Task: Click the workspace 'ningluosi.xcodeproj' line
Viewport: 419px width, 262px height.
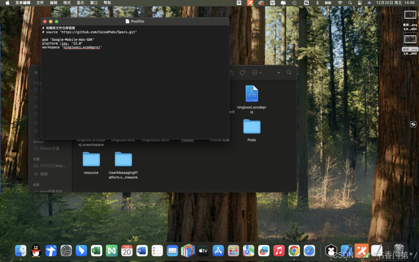Action: [x=72, y=47]
